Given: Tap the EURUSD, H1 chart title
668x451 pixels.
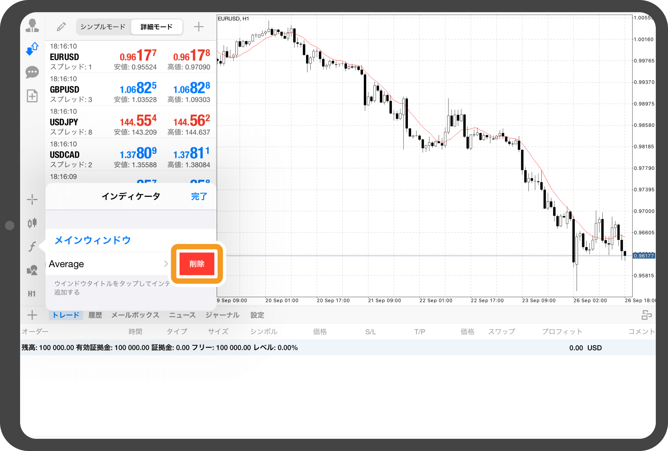Looking at the screenshot, I should click(x=233, y=19).
